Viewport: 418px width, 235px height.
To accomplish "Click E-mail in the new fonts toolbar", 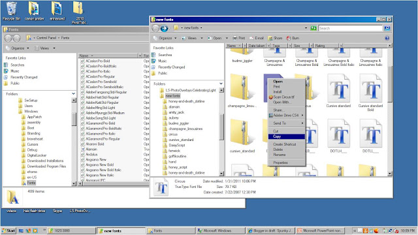I will pyautogui.click(x=257, y=38).
